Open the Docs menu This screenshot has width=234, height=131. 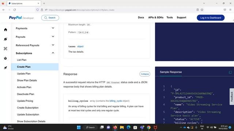pyautogui.click(x=141, y=17)
